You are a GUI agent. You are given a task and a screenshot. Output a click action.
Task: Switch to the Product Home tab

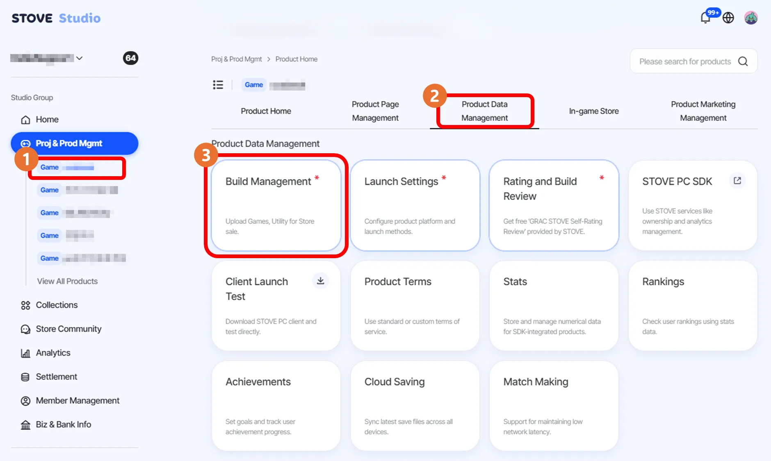[x=266, y=111]
